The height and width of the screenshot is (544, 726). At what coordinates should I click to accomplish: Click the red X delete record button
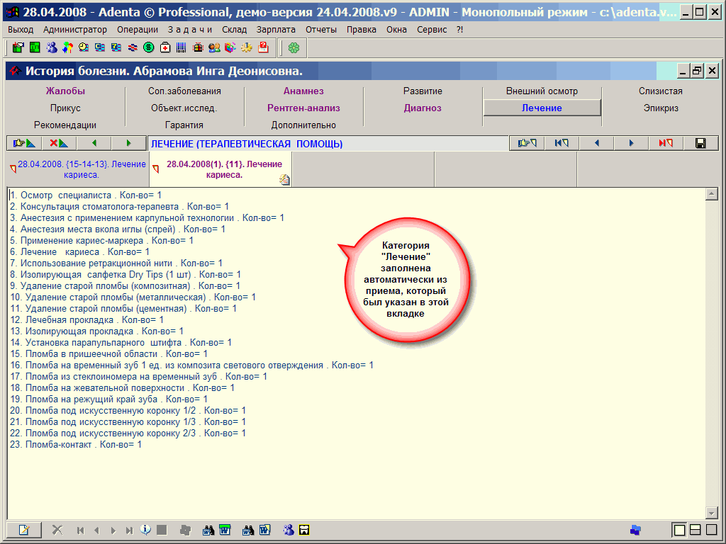click(59, 143)
